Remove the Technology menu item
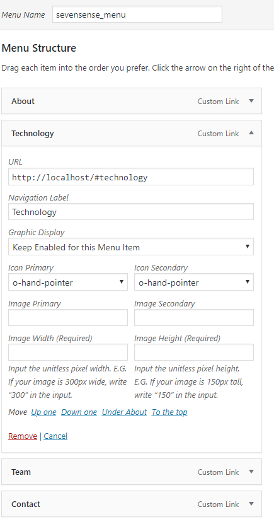This screenshot has height=524, width=274. [x=23, y=436]
